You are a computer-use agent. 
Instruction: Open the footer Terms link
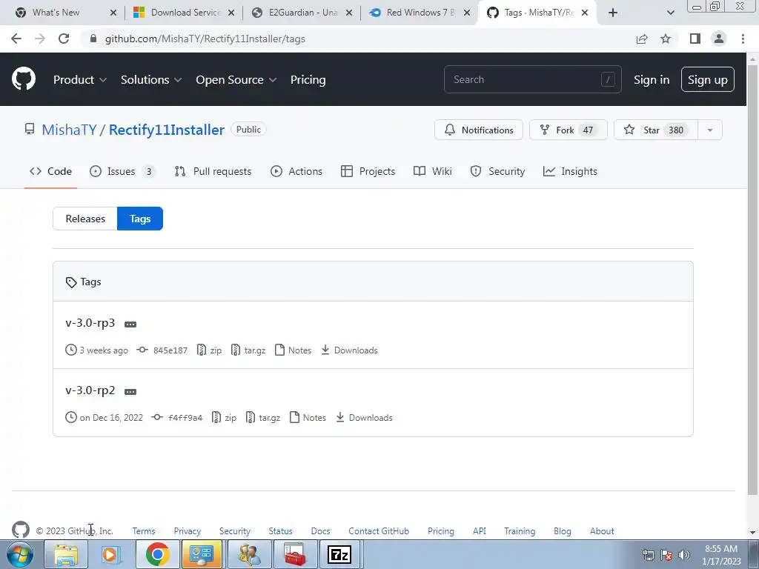[x=144, y=531]
